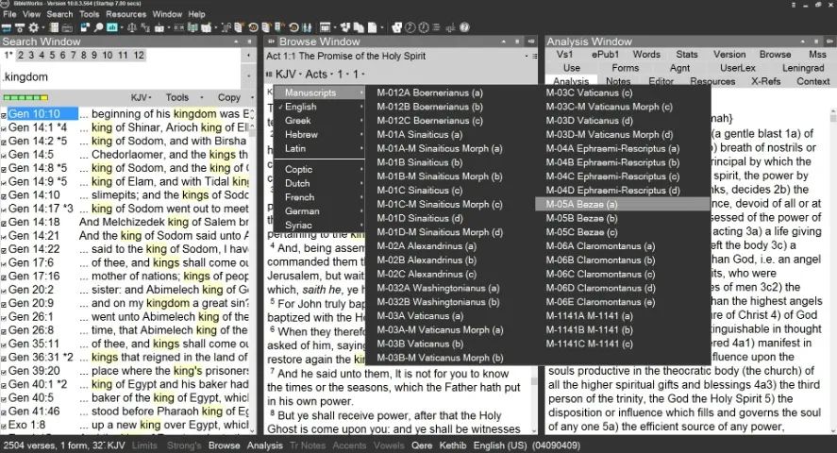Toggle Strong's option in status bar
This screenshot has height=453, width=837.
pos(184,445)
